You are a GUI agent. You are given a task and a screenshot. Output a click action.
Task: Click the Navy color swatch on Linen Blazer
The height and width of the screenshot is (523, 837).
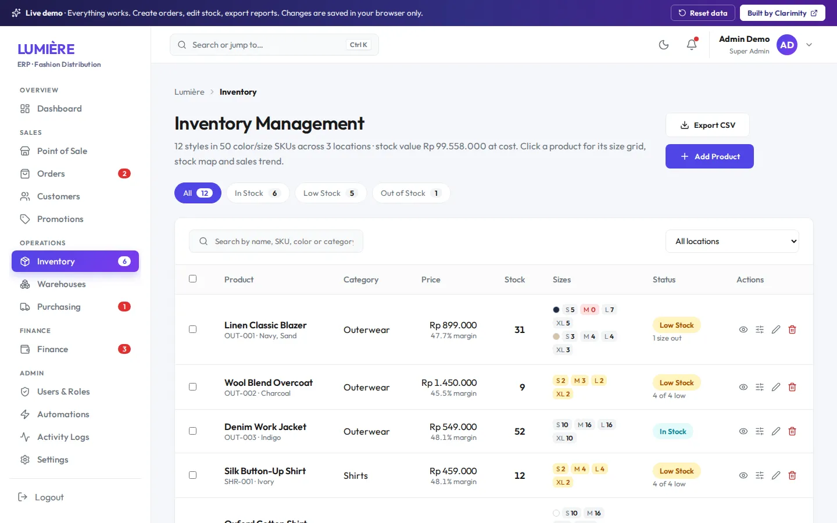tap(556, 310)
